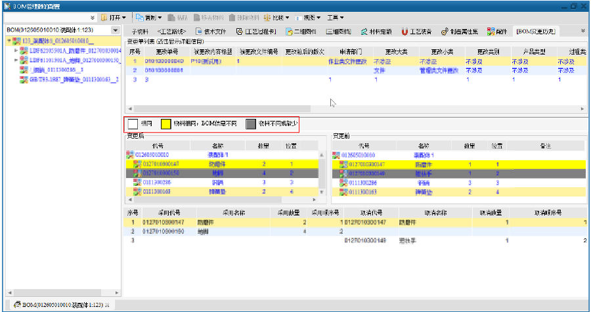Show more tabs using the tab overflow chevron

pos(583,31)
